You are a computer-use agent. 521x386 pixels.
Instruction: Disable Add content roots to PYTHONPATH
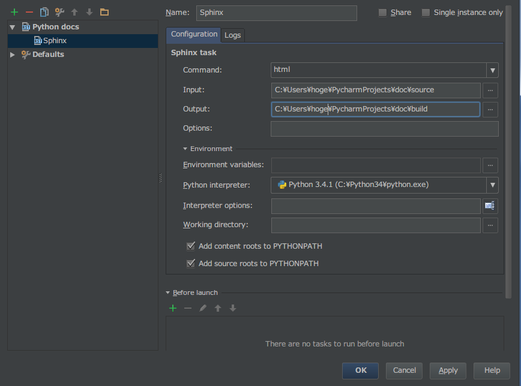[190, 246]
